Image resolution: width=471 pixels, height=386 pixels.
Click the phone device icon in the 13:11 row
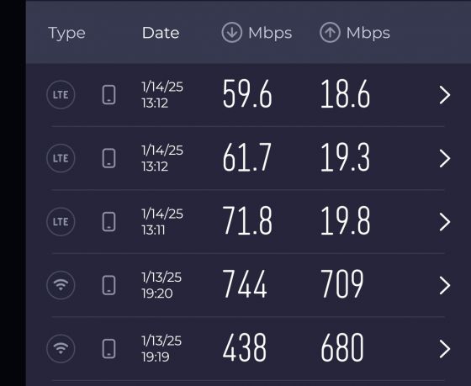(108, 222)
